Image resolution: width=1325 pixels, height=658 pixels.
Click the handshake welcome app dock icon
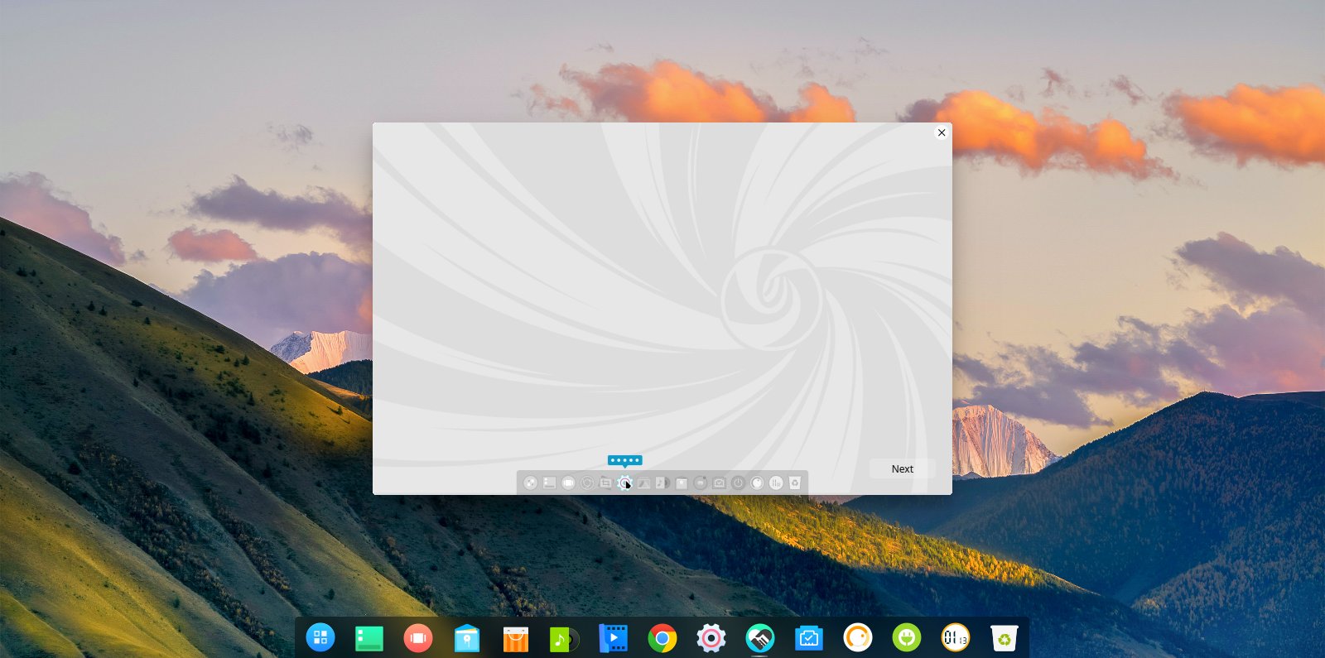pyautogui.click(x=760, y=638)
